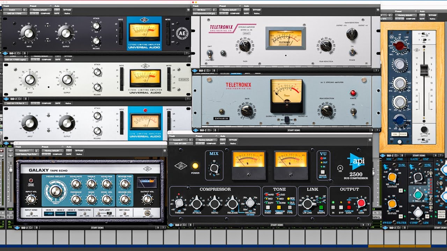Click the 1176SE Legacy Input knob
The width and height of the screenshot is (447, 251).
point(30,80)
